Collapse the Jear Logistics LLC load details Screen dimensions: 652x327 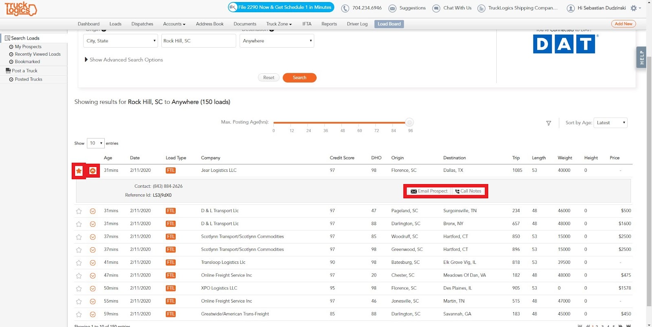tap(93, 171)
